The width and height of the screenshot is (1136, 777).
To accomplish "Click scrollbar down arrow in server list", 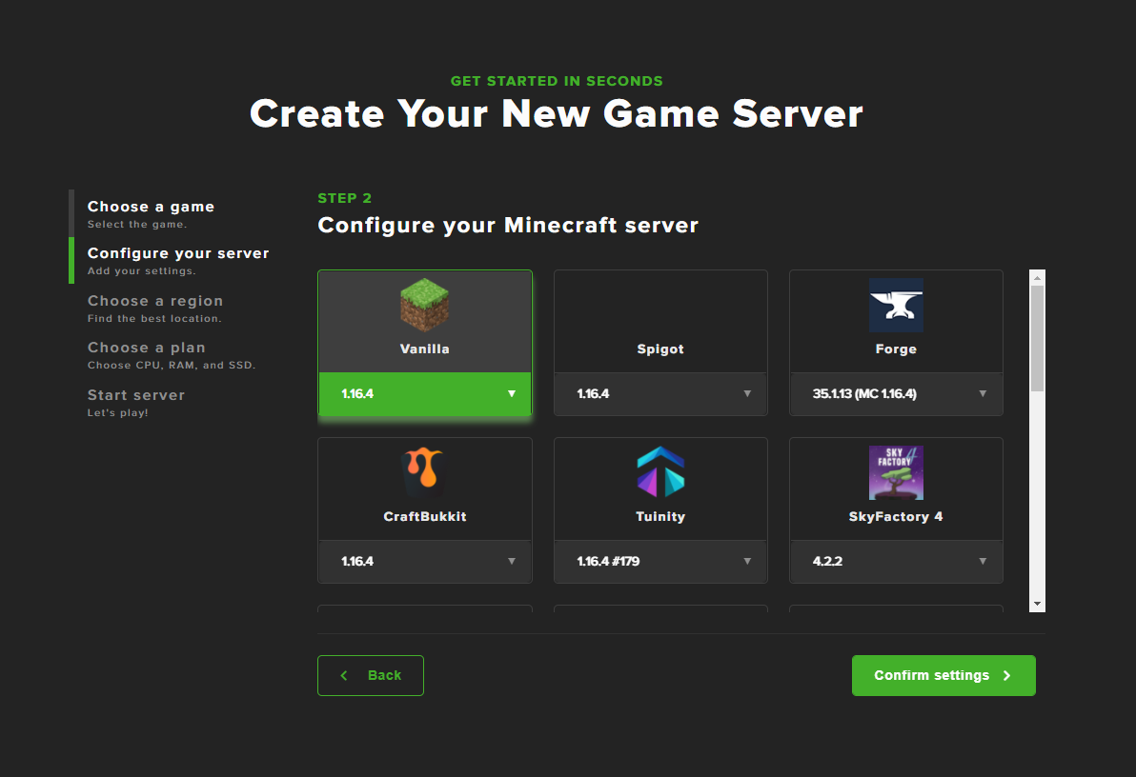I will [1037, 603].
